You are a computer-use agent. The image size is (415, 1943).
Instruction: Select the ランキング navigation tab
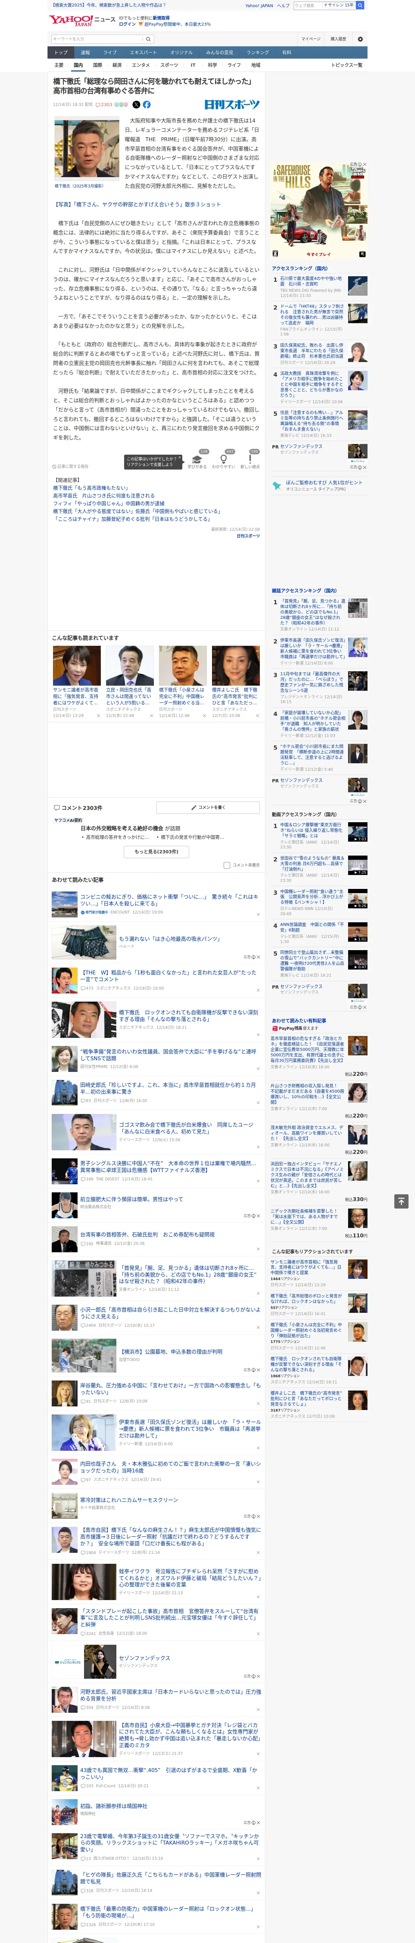tap(258, 53)
